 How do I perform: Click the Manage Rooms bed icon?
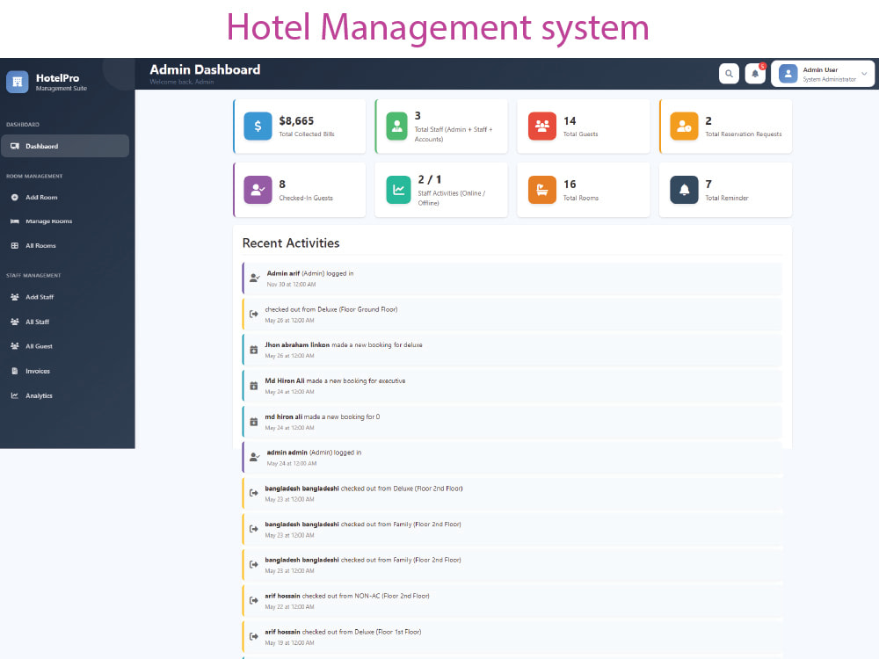15,221
